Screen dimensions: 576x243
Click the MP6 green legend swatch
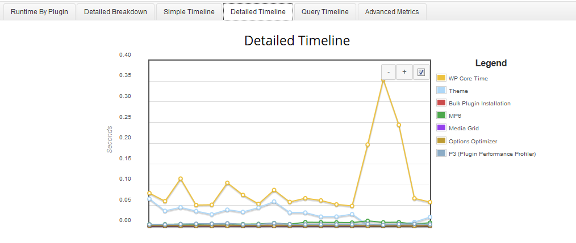pos(441,116)
